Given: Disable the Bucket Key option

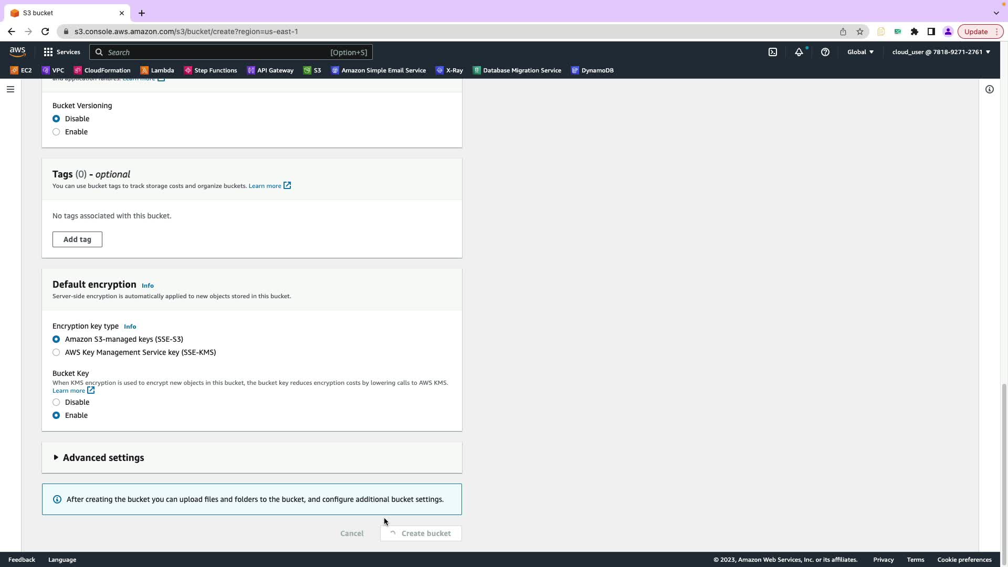Looking at the screenshot, I should 56,402.
